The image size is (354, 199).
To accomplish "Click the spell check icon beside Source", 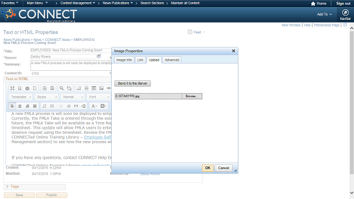I will [99, 56].
